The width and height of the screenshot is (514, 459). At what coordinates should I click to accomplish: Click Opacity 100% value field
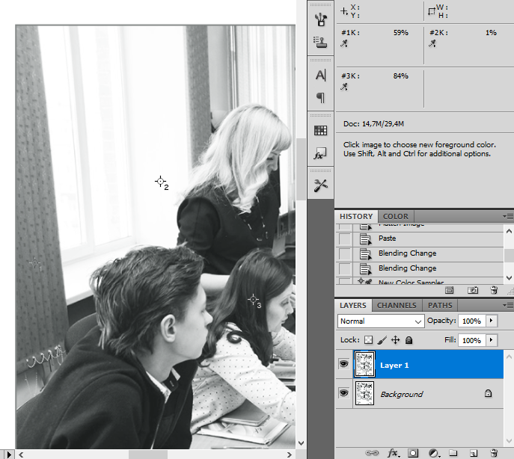point(471,321)
